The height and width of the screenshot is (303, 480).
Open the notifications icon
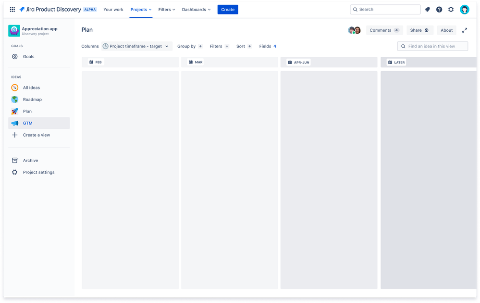[427, 10]
